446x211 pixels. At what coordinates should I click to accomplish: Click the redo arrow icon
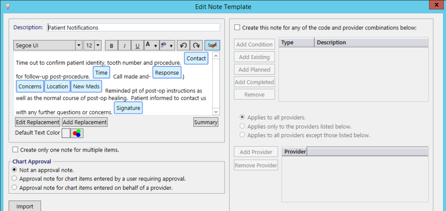pyautogui.click(x=196, y=46)
